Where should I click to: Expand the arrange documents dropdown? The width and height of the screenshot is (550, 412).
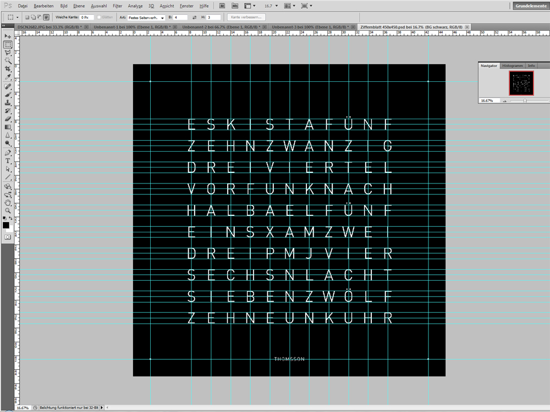291,5
